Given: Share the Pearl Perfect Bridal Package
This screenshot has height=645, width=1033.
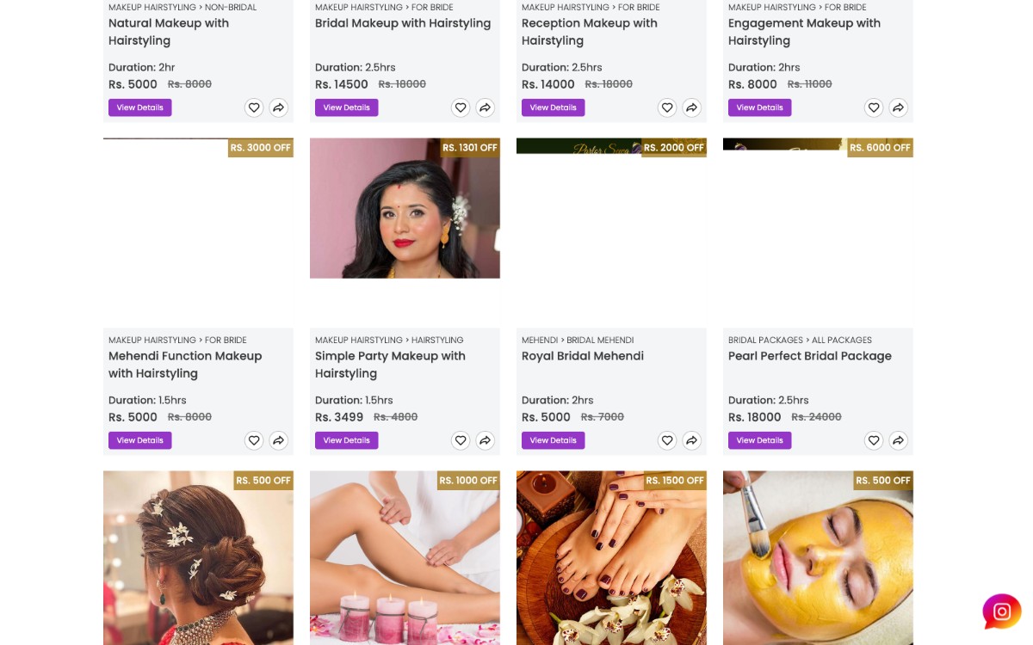Looking at the screenshot, I should tap(898, 440).
